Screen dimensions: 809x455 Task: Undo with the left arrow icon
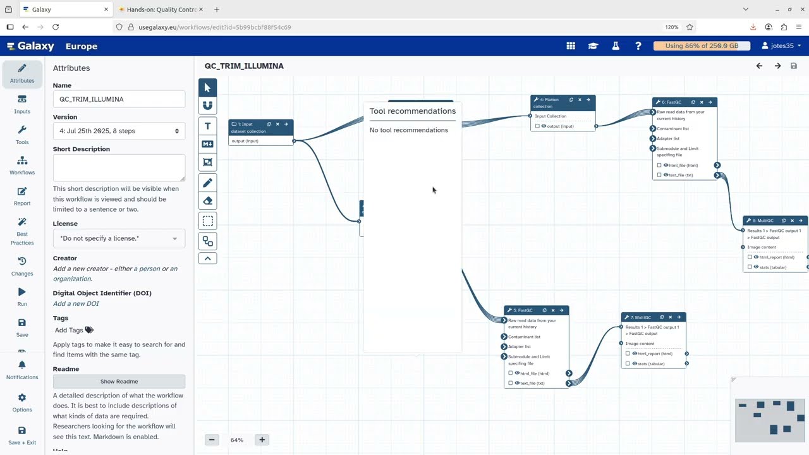(759, 66)
